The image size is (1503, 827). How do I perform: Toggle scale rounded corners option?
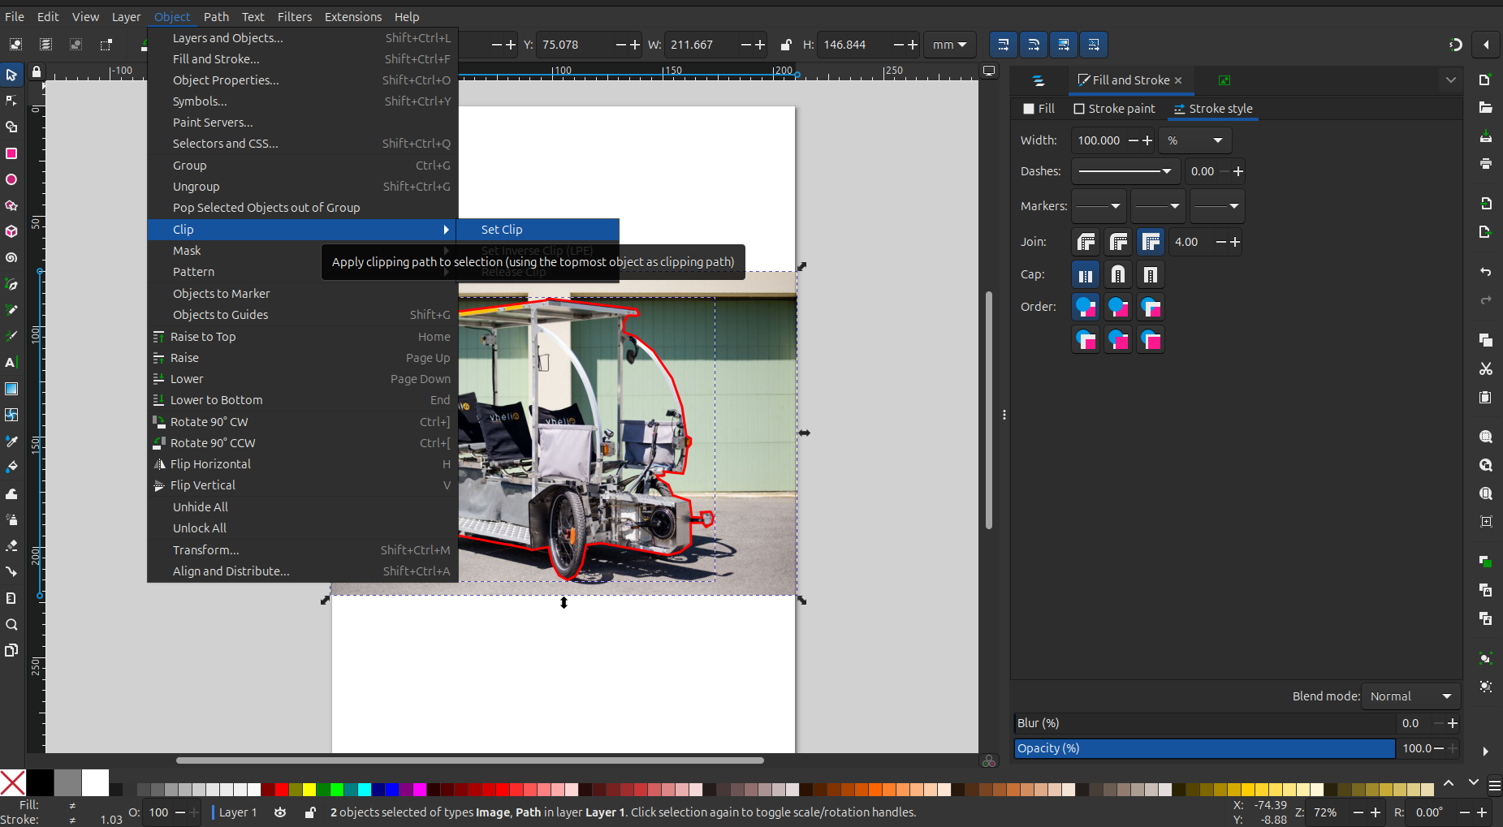pos(1034,45)
